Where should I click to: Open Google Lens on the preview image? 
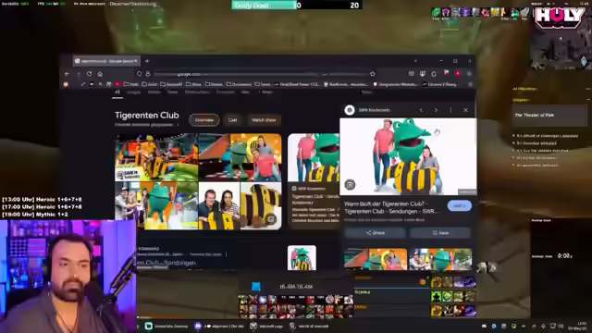click(x=350, y=185)
